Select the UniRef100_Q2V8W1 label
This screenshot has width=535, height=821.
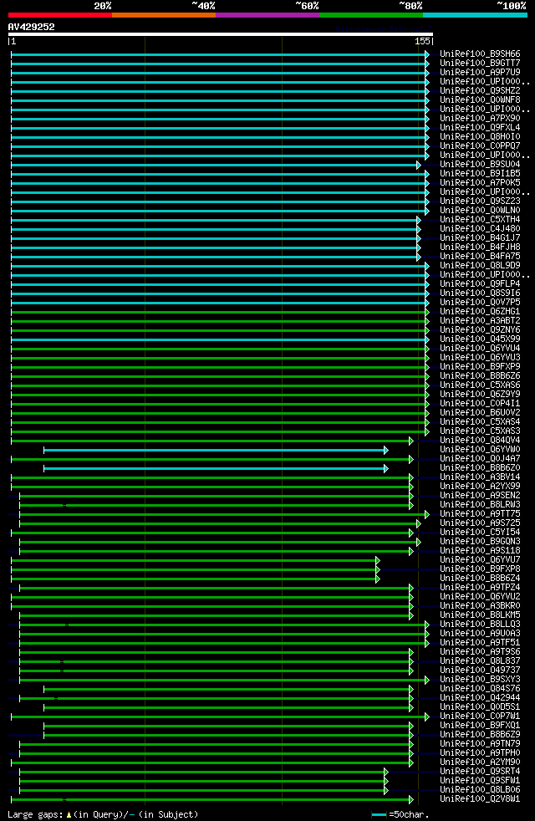point(480,799)
